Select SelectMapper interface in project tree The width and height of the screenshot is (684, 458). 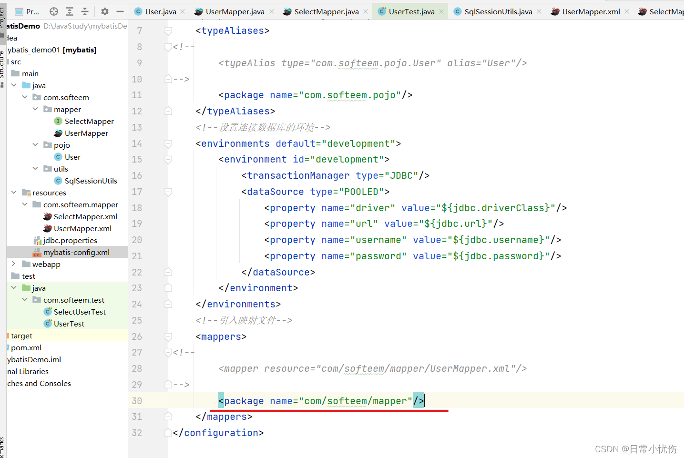(x=89, y=121)
